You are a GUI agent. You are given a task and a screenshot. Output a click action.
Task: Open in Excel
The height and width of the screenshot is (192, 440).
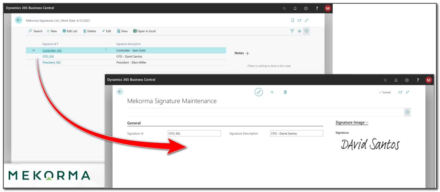(x=144, y=31)
